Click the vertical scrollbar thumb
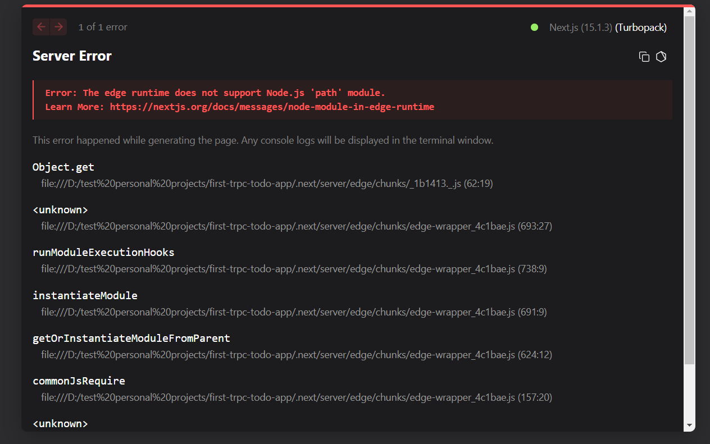This screenshot has height=444, width=710. (689, 190)
